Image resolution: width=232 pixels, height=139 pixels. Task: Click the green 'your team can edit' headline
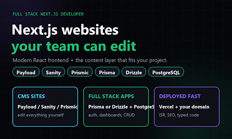click(74, 47)
